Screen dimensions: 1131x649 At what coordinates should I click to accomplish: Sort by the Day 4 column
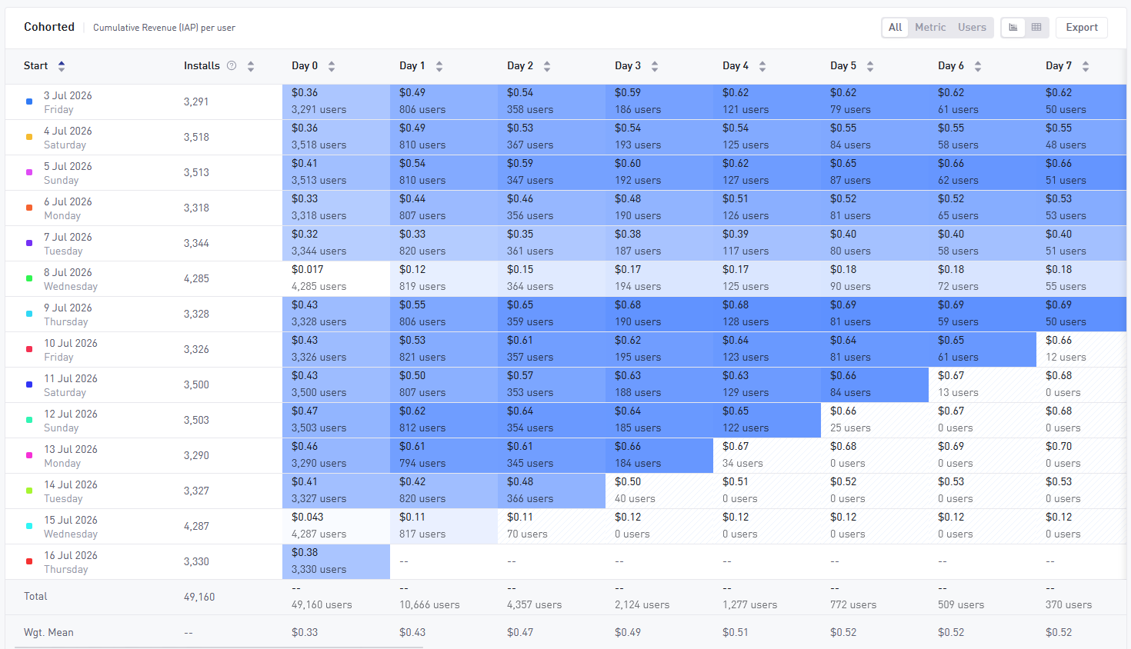(762, 66)
